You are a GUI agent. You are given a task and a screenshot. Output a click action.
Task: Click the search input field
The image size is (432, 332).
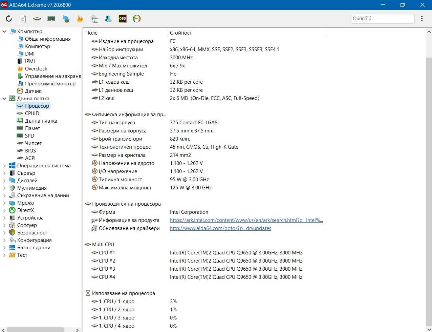[x=383, y=19]
